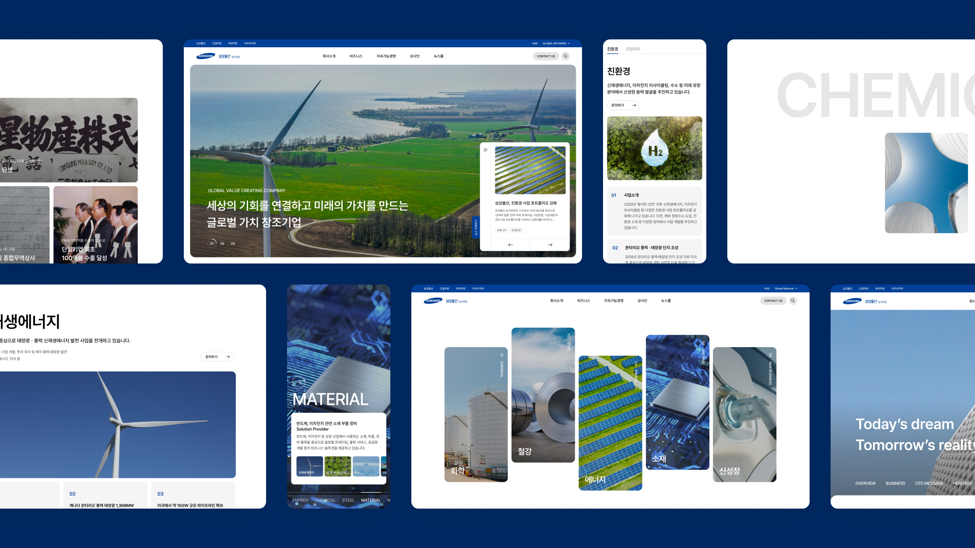Select slide indicator 01 on hero banner
Screen dimensions: 975x548
[x=212, y=243]
